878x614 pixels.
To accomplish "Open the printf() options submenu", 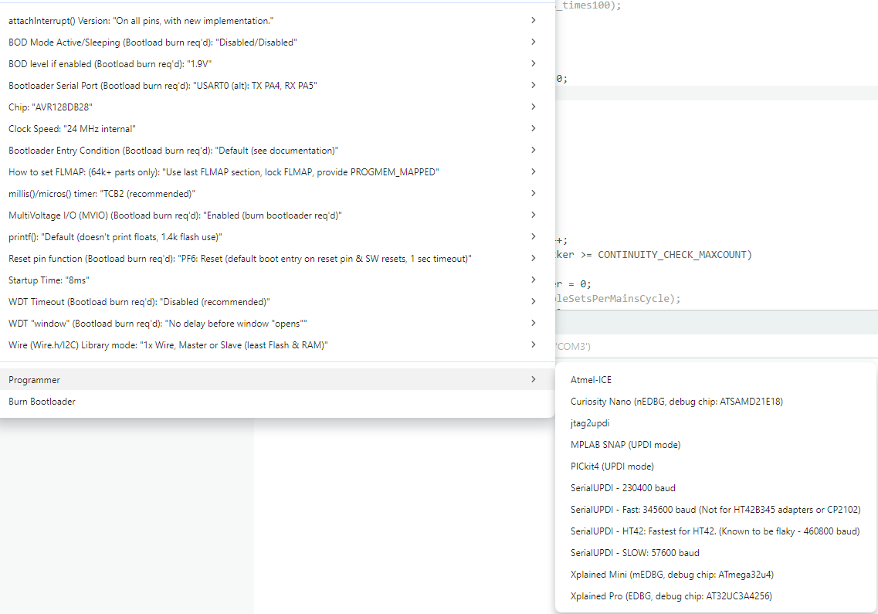I will (x=115, y=237).
